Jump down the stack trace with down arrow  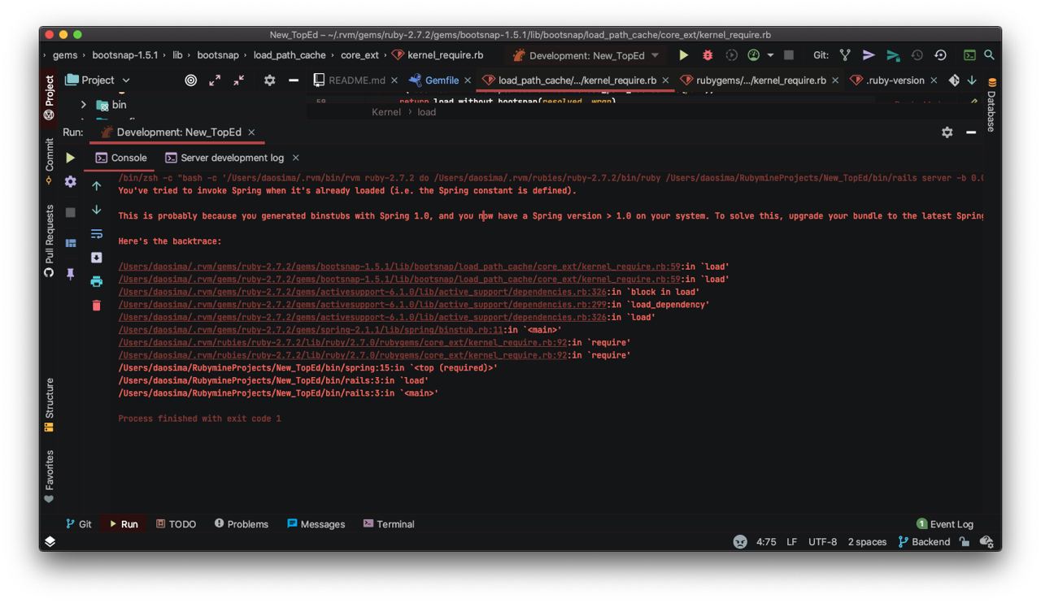(x=96, y=210)
